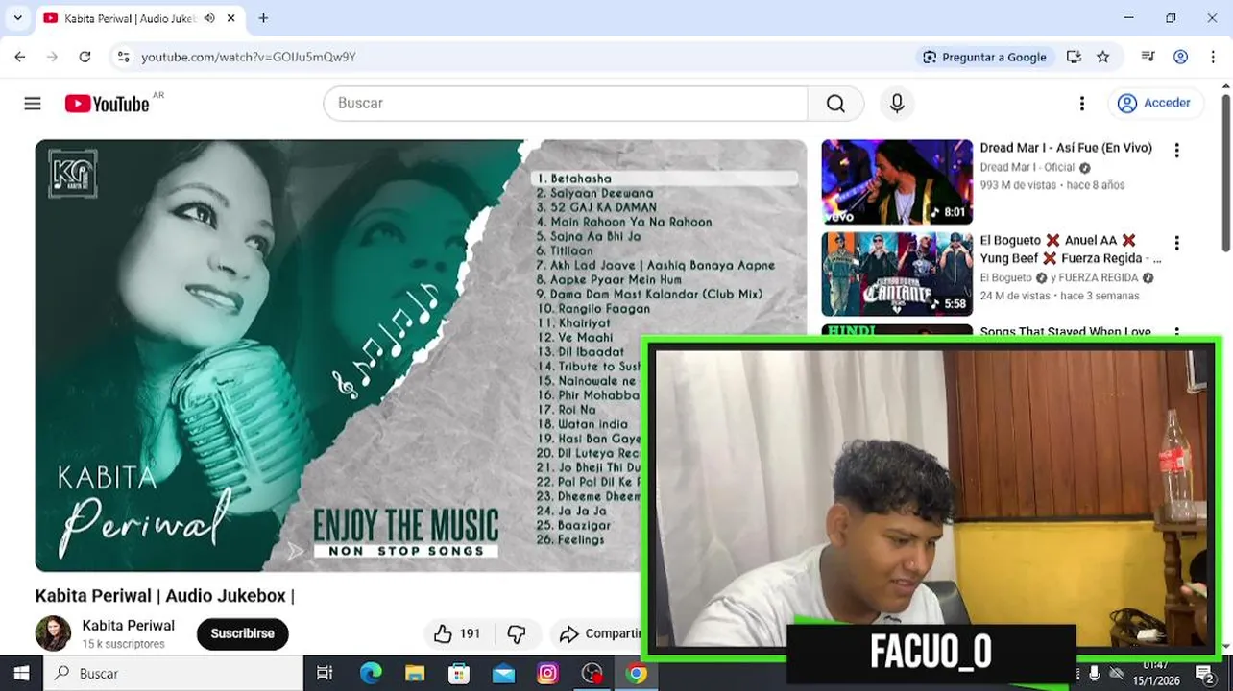Open Instagram from the taskbar
The image size is (1233, 691).
(547, 674)
